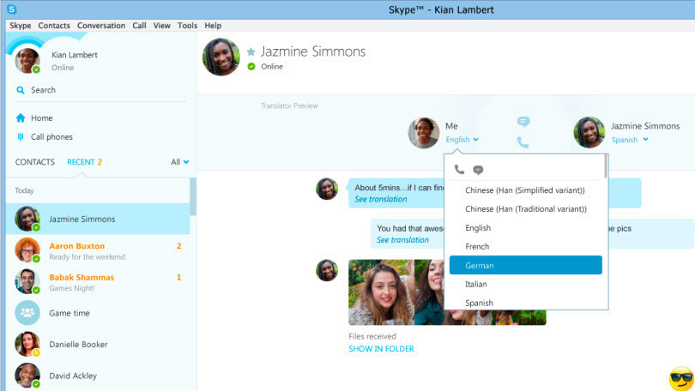This screenshot has height=391, width=695.
Task: Click See translation under About 5mins message
Action: pyautogui.click(x=381, y=199)
